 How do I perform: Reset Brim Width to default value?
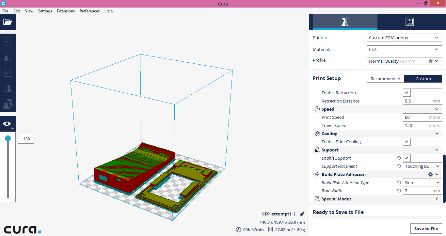coord(399,191)
